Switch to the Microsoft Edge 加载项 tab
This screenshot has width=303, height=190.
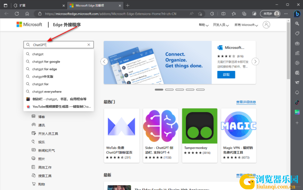(95, 5)
